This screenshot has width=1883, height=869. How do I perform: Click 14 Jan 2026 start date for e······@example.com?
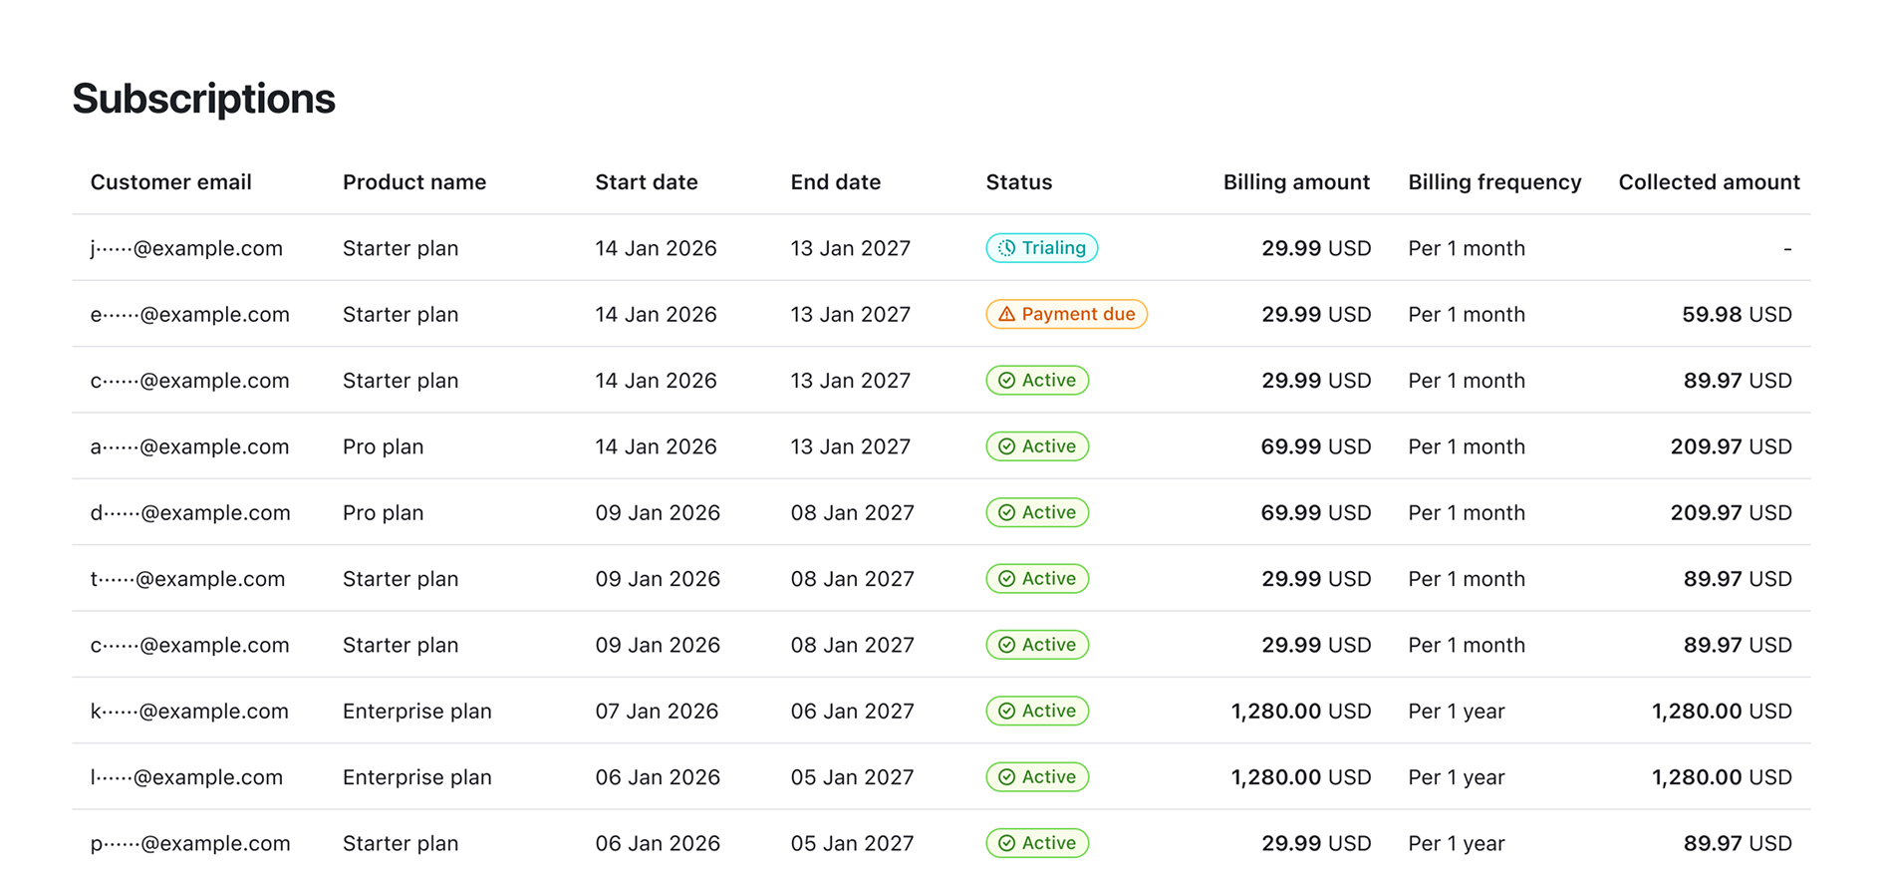[x=656, y=314]
